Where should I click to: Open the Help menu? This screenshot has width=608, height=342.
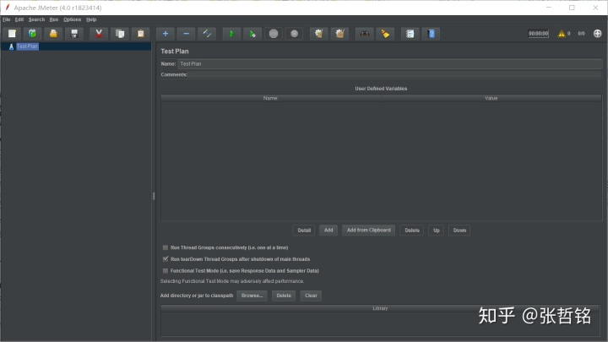[91, 19]
